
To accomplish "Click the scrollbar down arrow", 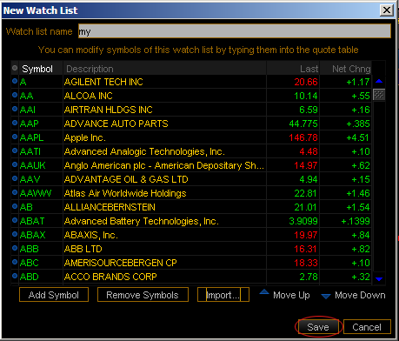I will (x=379, y=279).
